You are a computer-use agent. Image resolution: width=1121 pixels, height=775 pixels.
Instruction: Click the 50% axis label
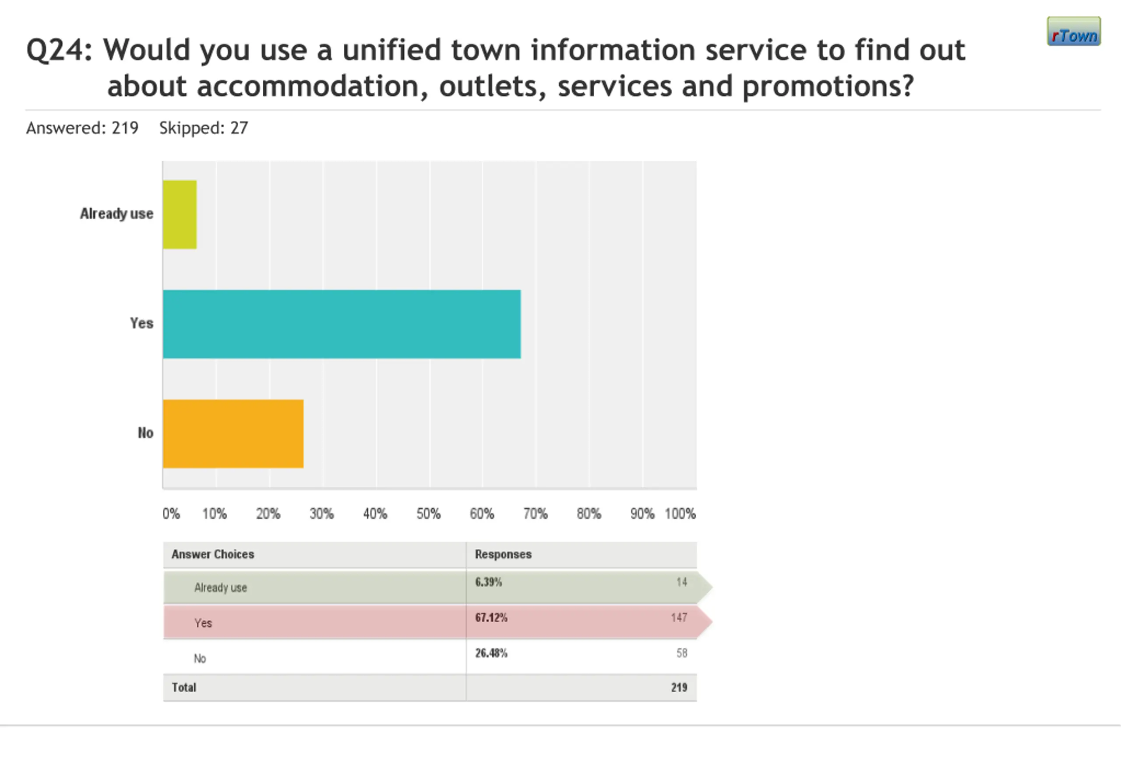point(428,514)
